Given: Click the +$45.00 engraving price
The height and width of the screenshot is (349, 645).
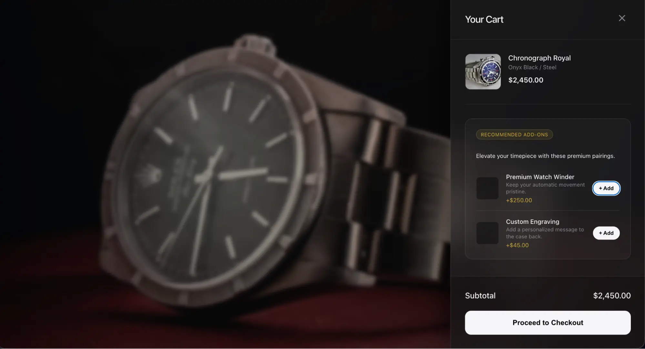Looking at the screenshot, I should (517, 245).
